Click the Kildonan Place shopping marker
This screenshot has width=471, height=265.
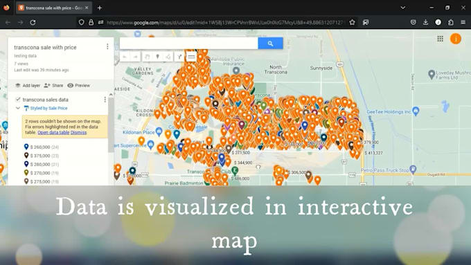pos(159,131)
